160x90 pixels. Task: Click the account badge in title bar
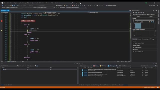pyautogui.click(x=146, y=3)
